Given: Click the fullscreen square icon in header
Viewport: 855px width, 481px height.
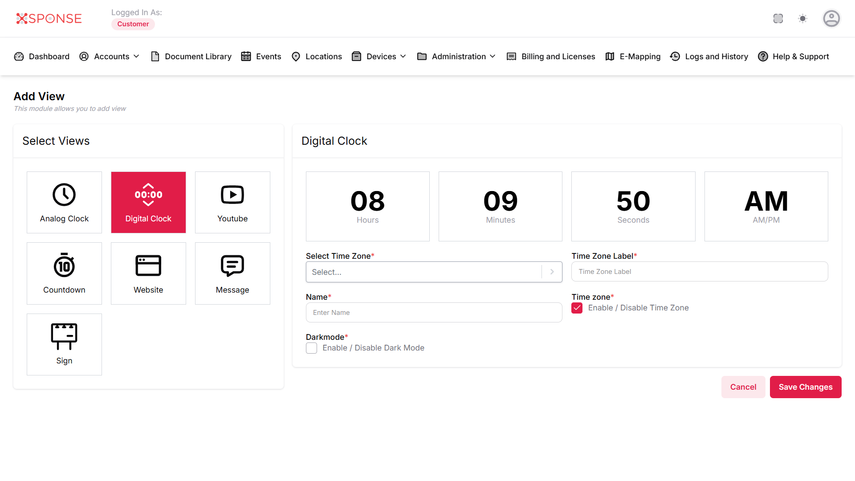Looking at the screenshot, I should [778, 19].
